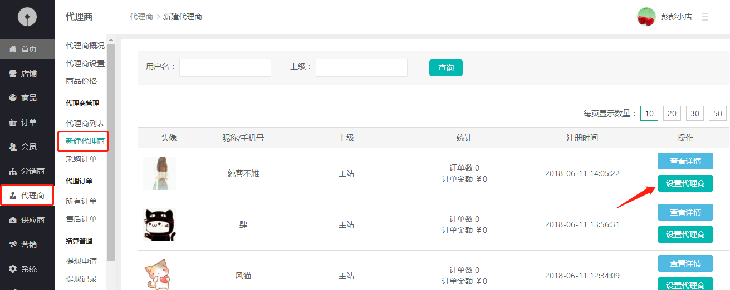Click the black cat avatar thumbnail
The width and height of the screenshot is (730, 290).
(x=159, y=224)
